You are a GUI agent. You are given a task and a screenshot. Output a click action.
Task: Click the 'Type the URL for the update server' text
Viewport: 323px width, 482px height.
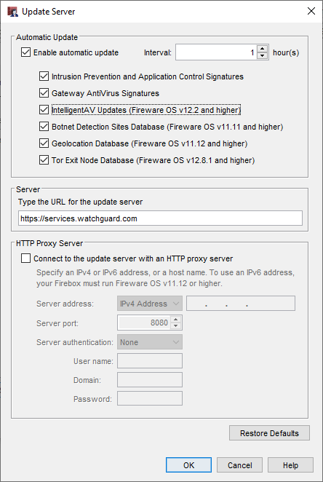81,202
